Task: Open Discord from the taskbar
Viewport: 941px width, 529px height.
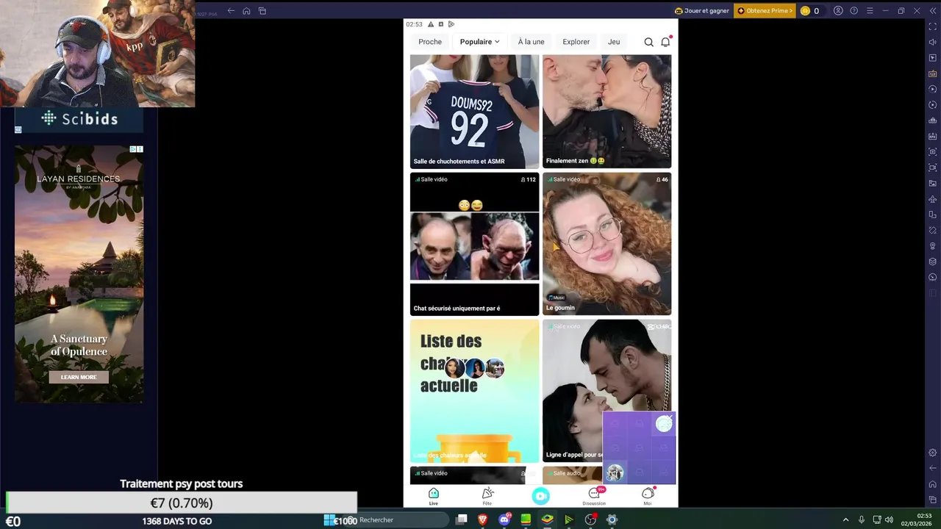Action: 504,519
